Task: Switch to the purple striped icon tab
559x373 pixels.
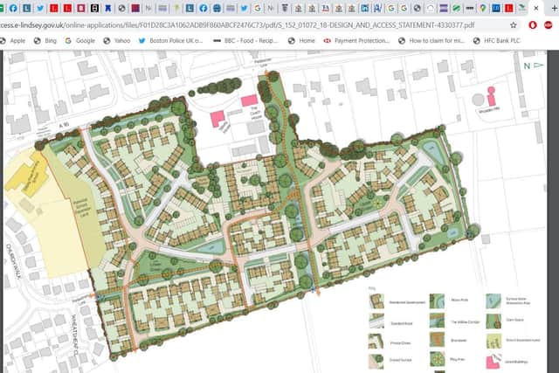Action: pos(444,8)
